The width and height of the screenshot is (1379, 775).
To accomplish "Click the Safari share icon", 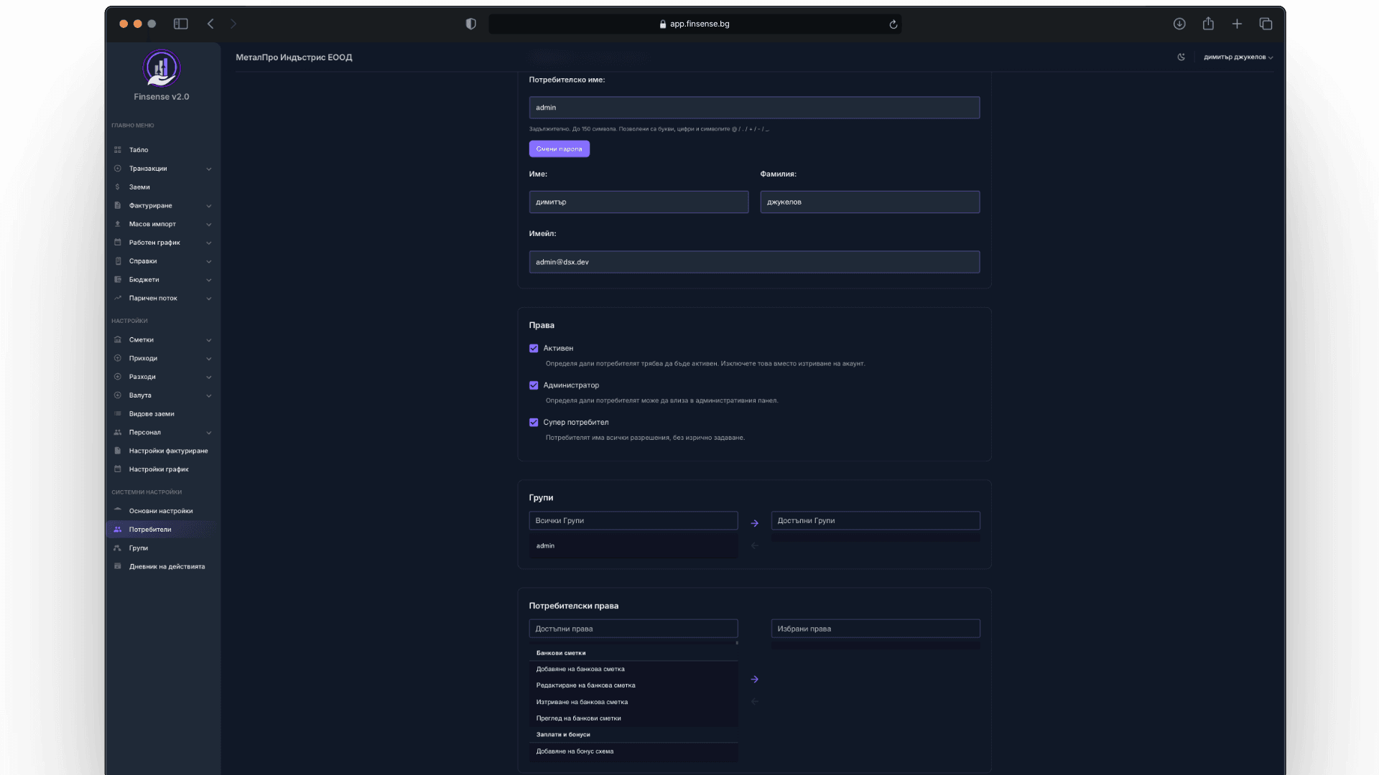I will pyautogui.click(x=1209, y=24).
